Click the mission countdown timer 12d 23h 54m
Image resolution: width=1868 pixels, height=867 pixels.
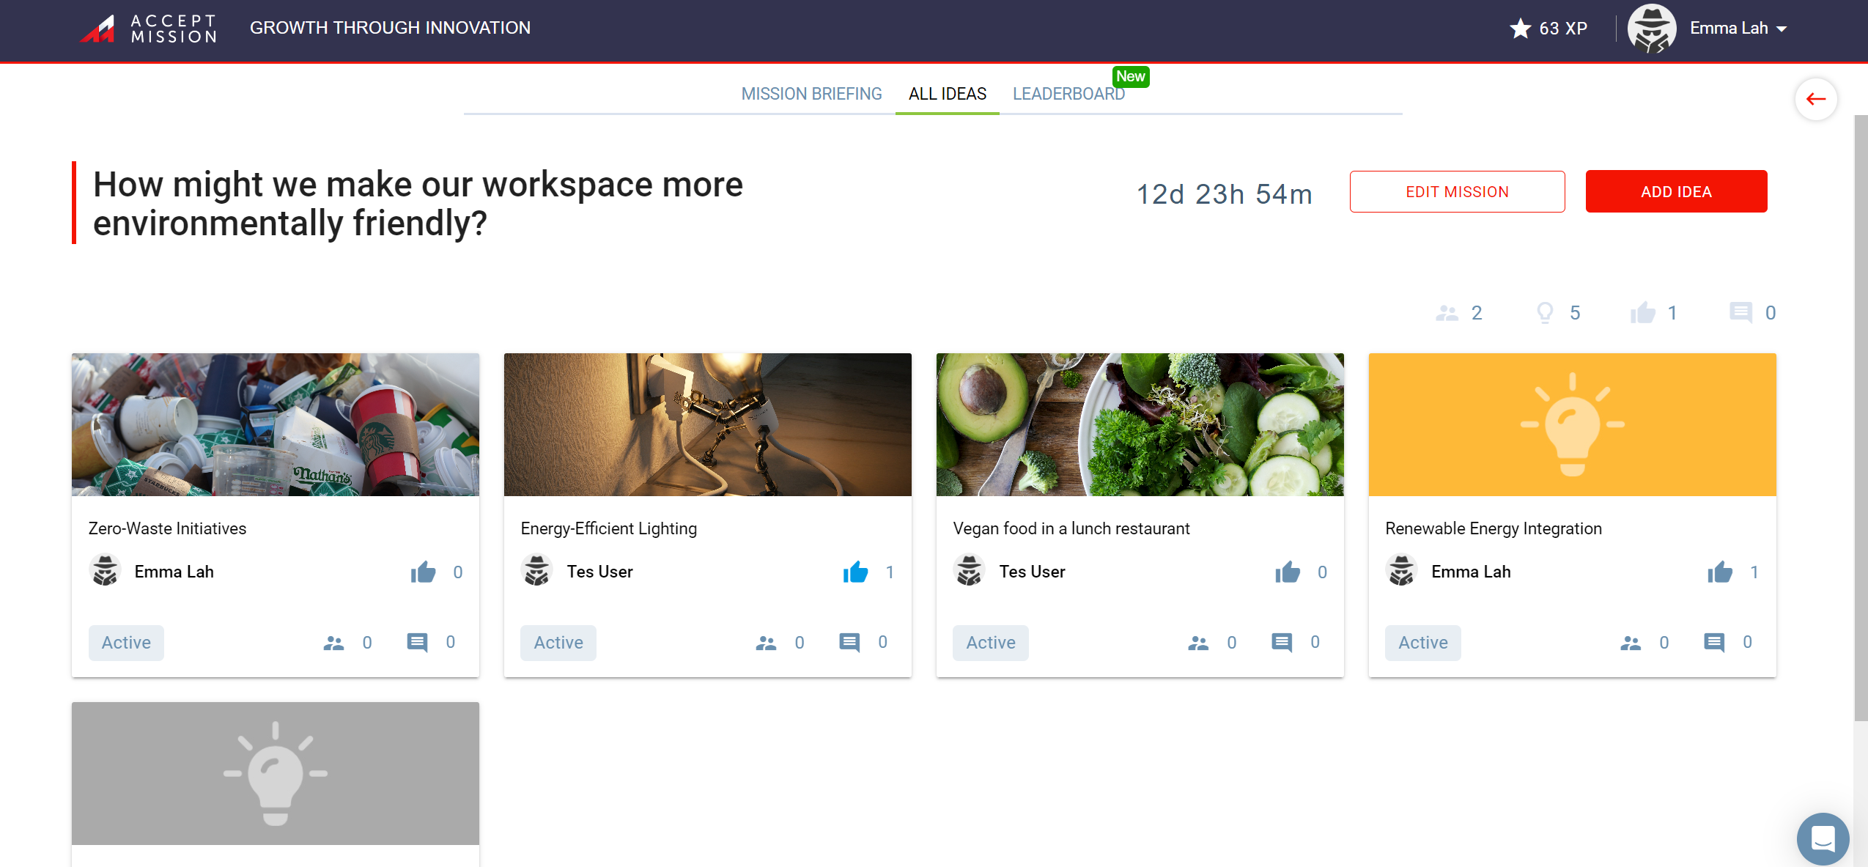click(x=1225, y=194)
